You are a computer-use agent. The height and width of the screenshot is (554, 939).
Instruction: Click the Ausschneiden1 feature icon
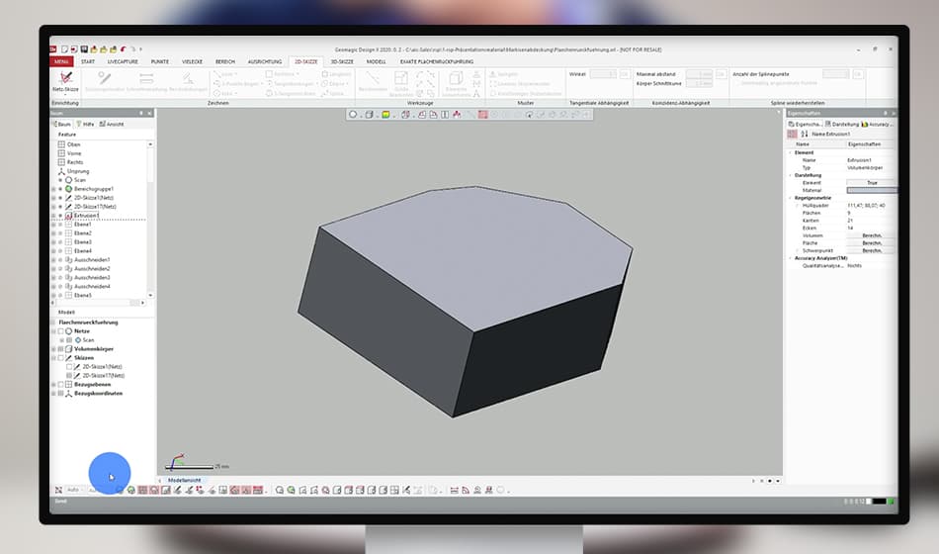point(68,259)
